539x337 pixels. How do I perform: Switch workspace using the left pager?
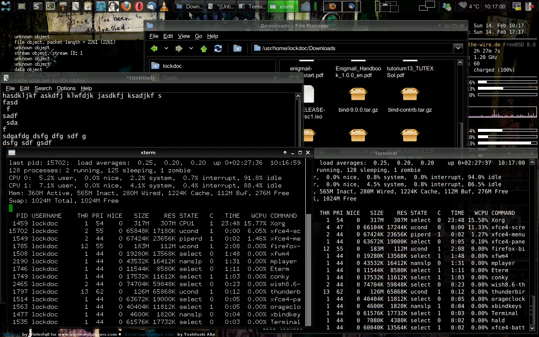coord(387,6)
